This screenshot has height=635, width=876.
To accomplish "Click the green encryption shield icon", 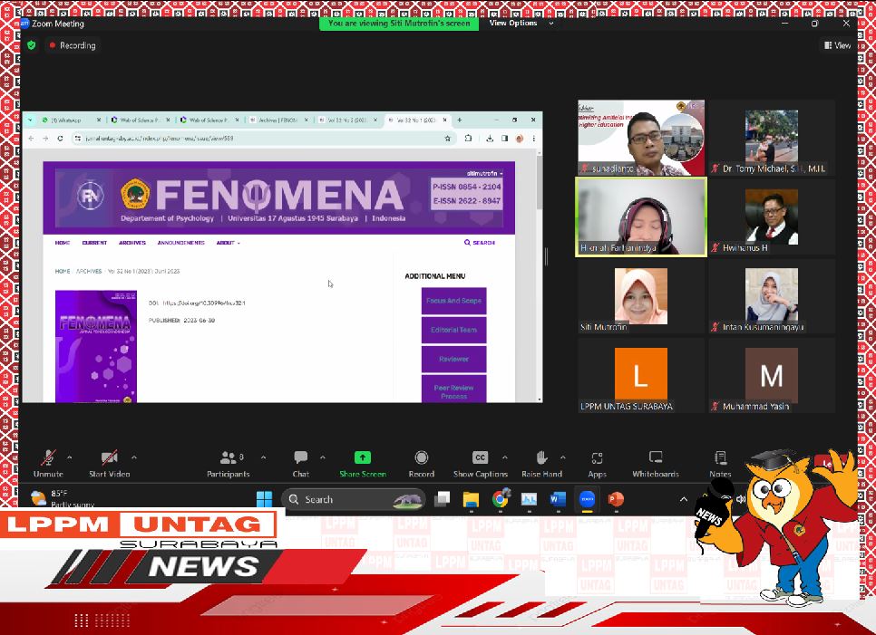I will click(x=31, y=45).
